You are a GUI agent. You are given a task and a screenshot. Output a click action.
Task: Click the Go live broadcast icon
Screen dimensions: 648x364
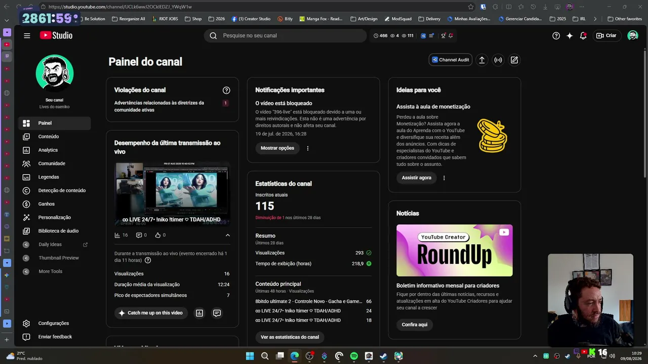click(498, 60)
